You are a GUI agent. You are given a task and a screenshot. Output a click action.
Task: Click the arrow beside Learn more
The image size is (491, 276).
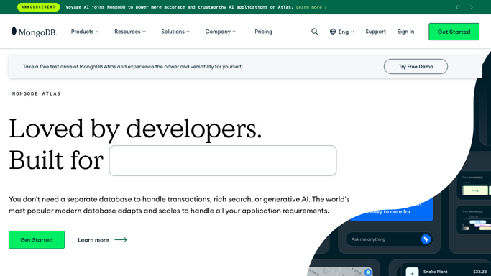tap(121, 239)
